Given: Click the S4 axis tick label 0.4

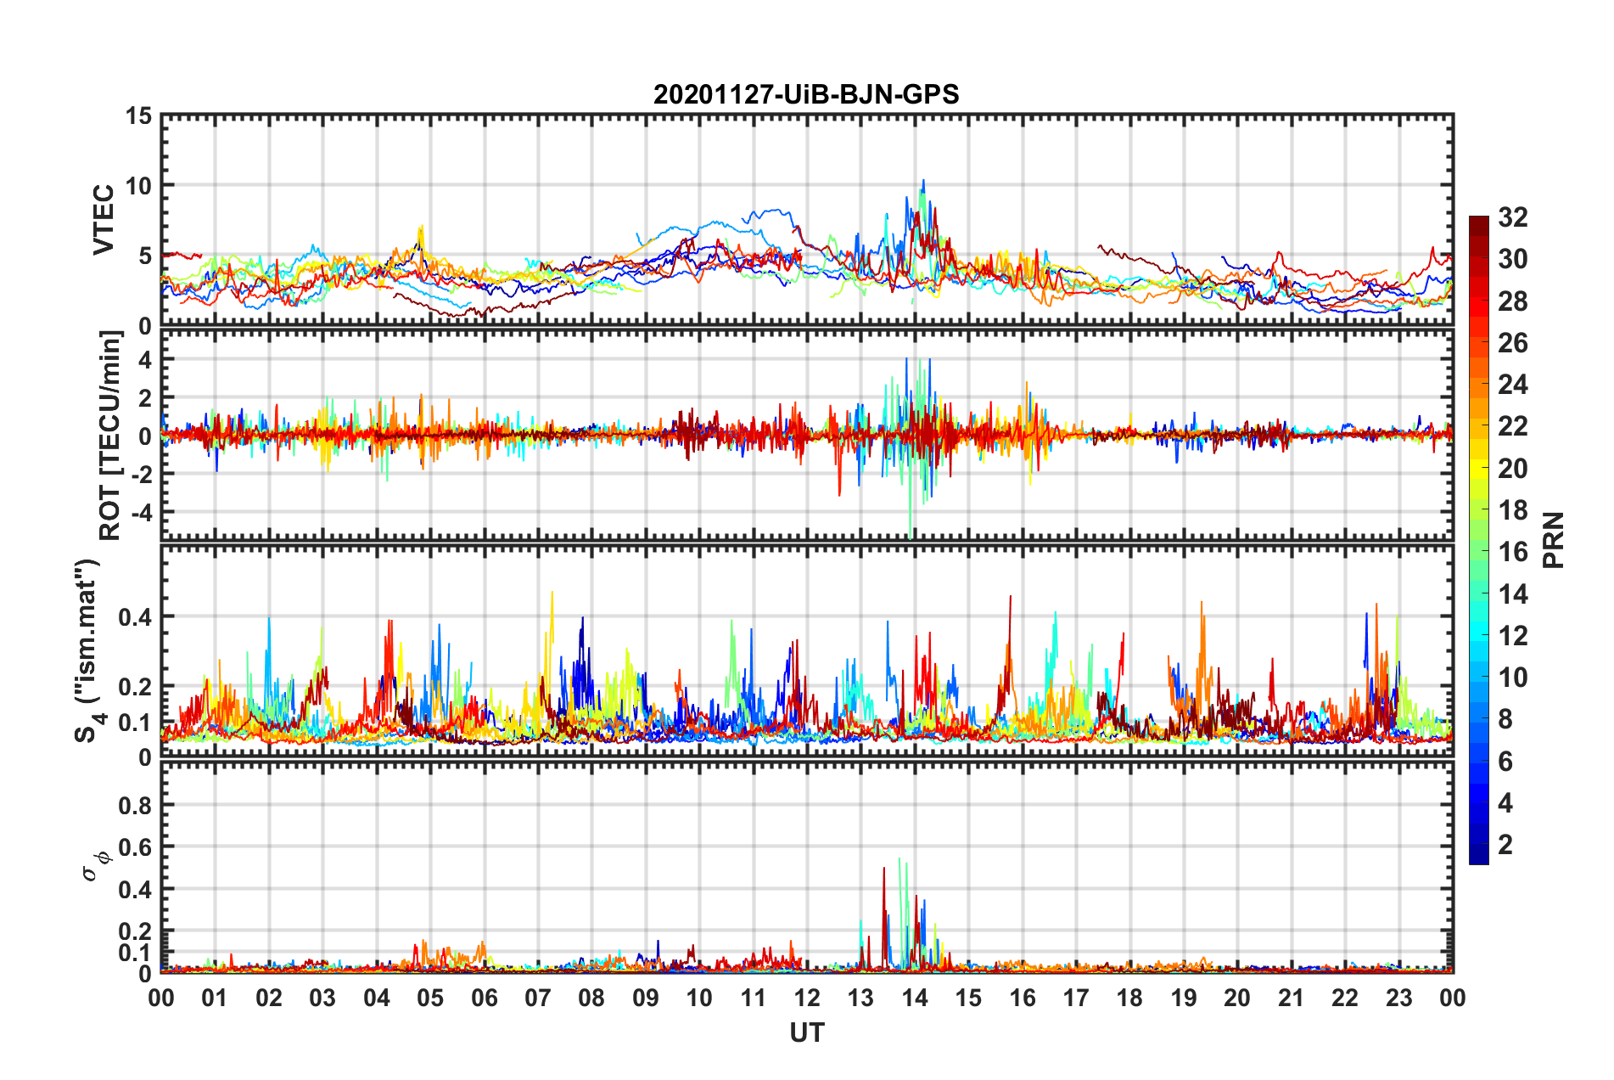Looking at the screenshot, I should pyautogui.click(x=135, y=617).
